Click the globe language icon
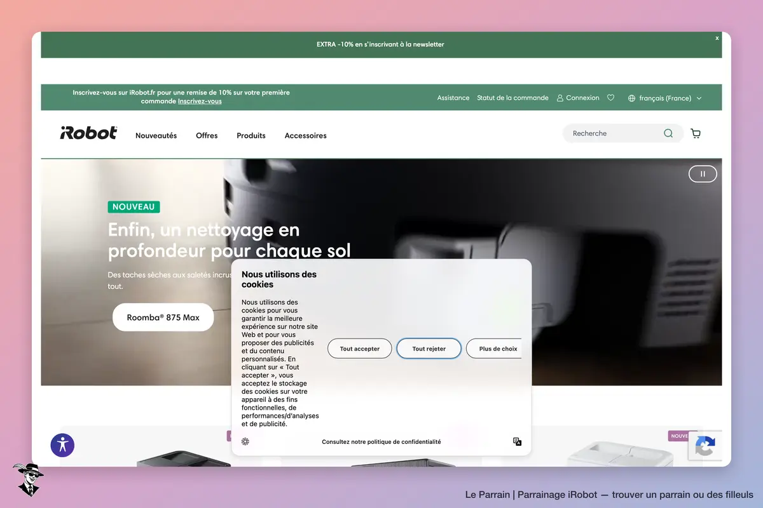 (x=631, y=98)
